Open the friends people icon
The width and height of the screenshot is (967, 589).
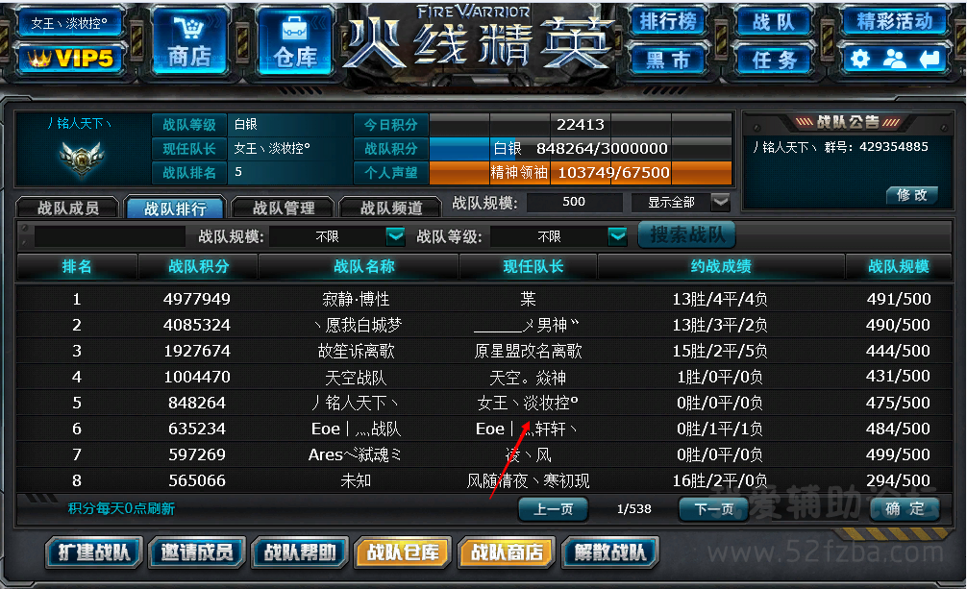pyautogui.click(x=894, y=60)
